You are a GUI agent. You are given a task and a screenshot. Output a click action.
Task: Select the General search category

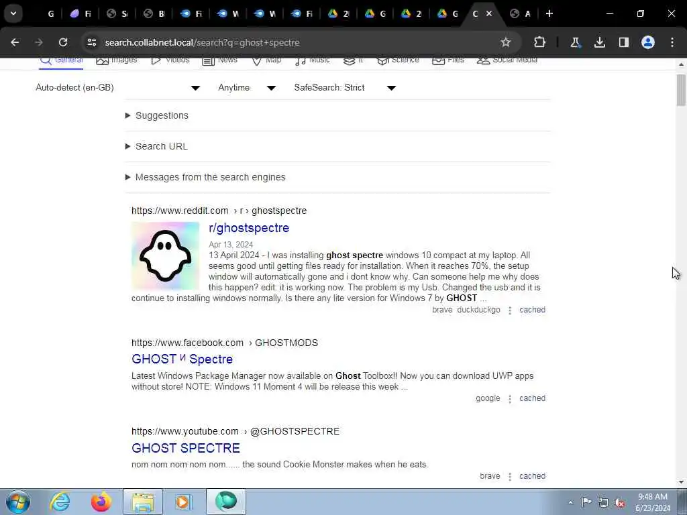[x=61, y=60]
